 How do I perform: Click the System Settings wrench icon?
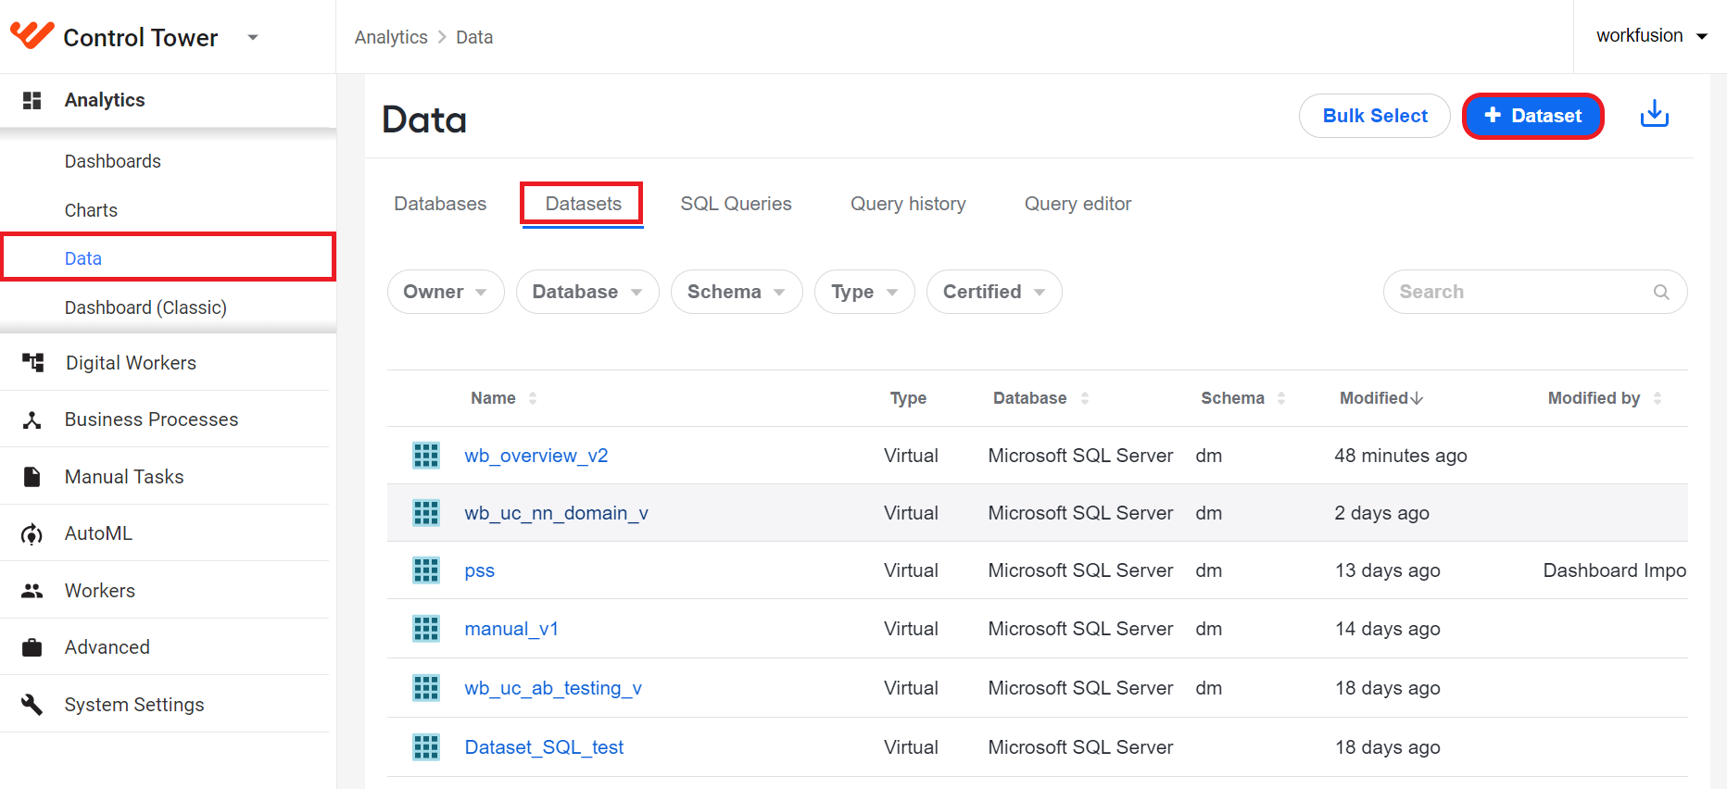(32, 705)
